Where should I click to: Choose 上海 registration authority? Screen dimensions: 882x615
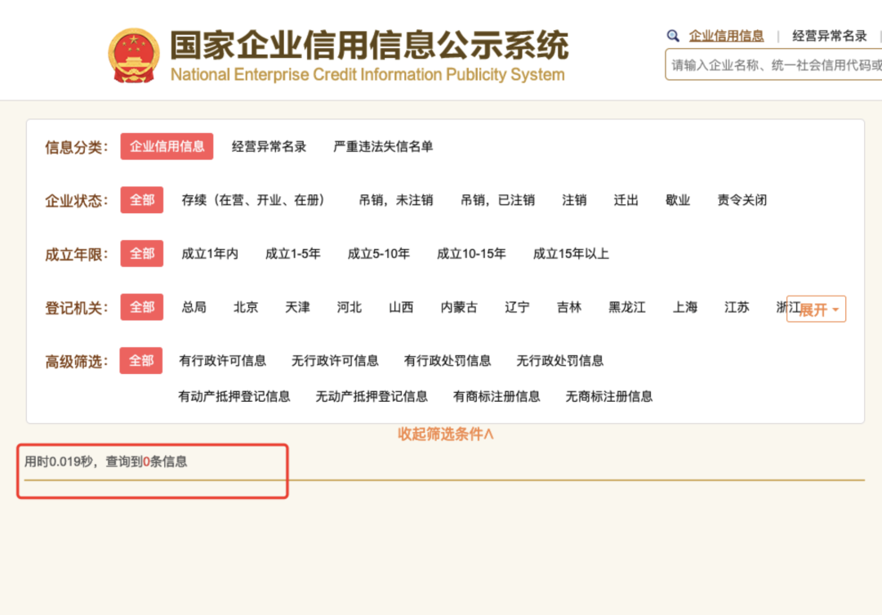tap(685, 307)
